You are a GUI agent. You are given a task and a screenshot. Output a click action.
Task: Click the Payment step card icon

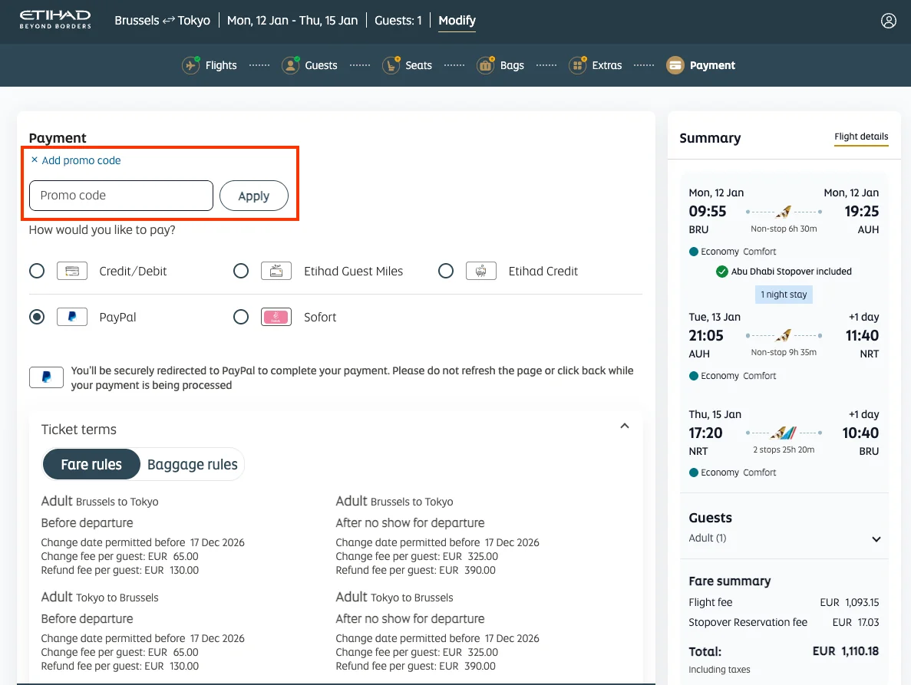click(x=675, y=65)
